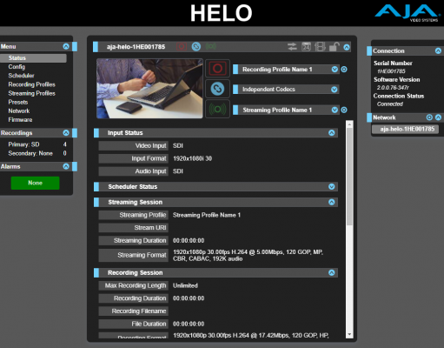Click the transfer arrows icon in header
This screenshot has height=348, width=444.
coord(292,47)
